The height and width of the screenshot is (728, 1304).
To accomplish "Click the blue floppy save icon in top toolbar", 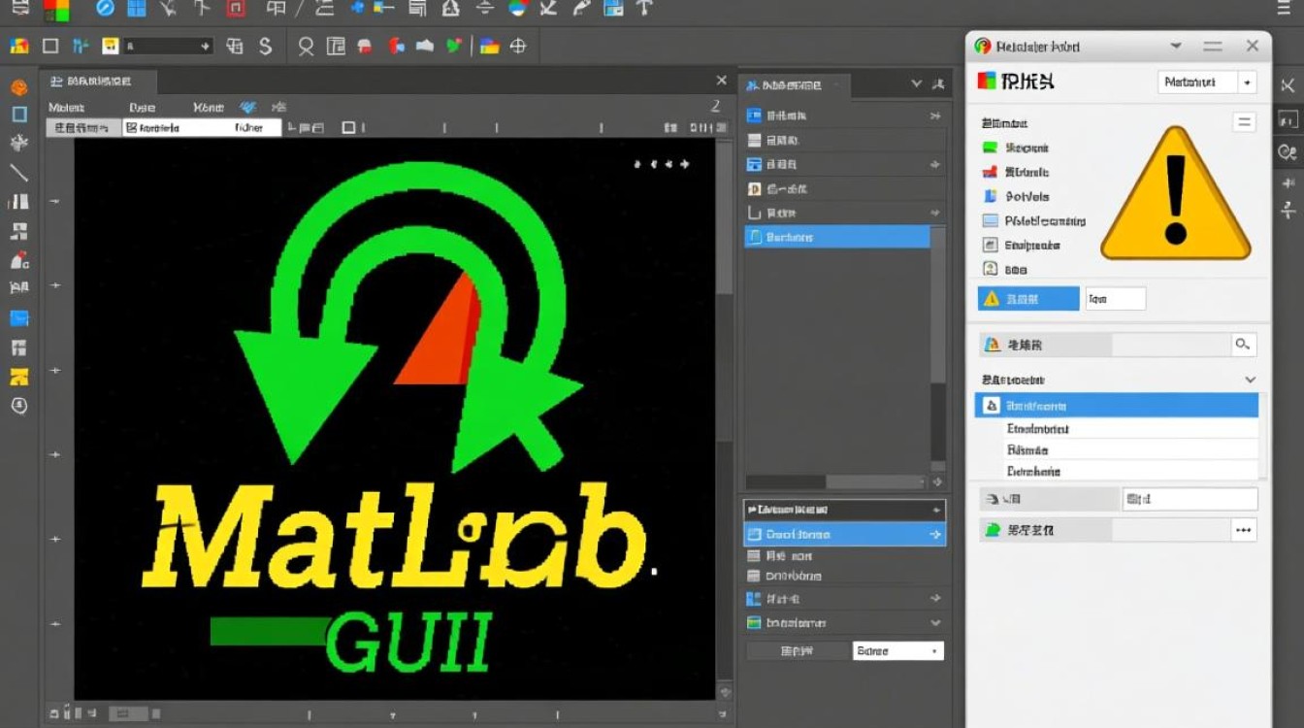I will click(613, 9).
